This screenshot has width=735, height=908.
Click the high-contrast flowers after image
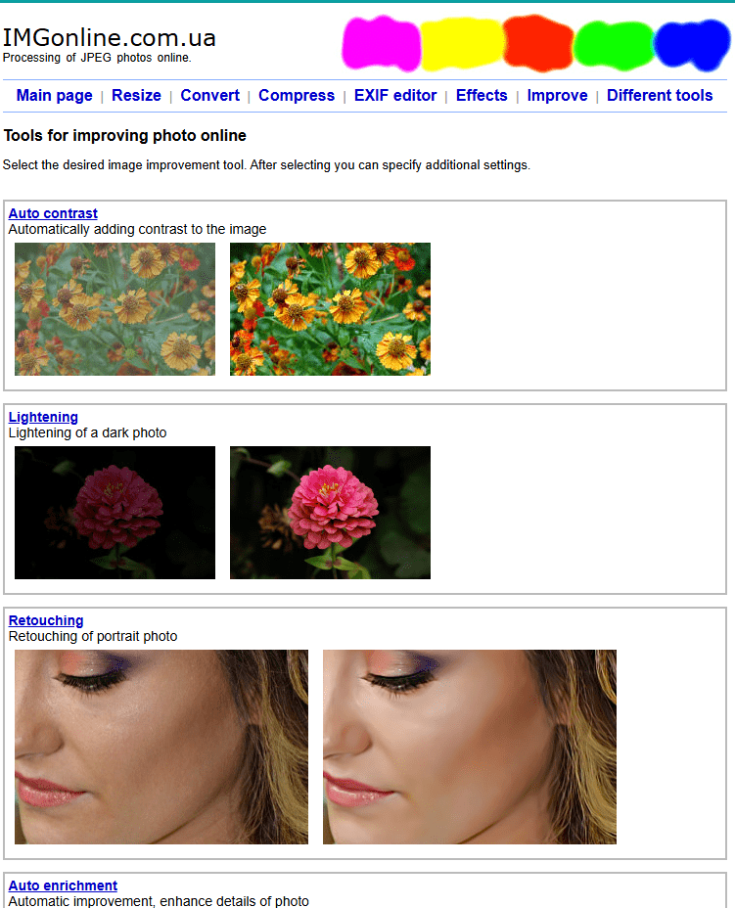pyautogui.click(x=330, y=308)
